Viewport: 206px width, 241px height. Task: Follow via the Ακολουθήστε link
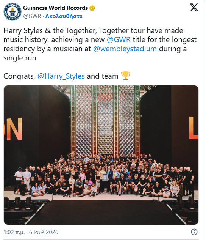pyautogui.click(x=64, y=16)
